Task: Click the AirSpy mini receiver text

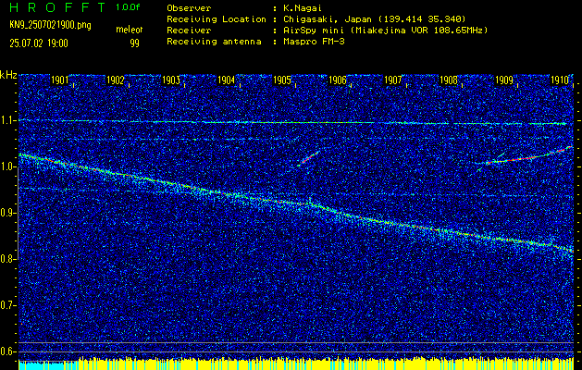Action: click(x=386, y=31)
